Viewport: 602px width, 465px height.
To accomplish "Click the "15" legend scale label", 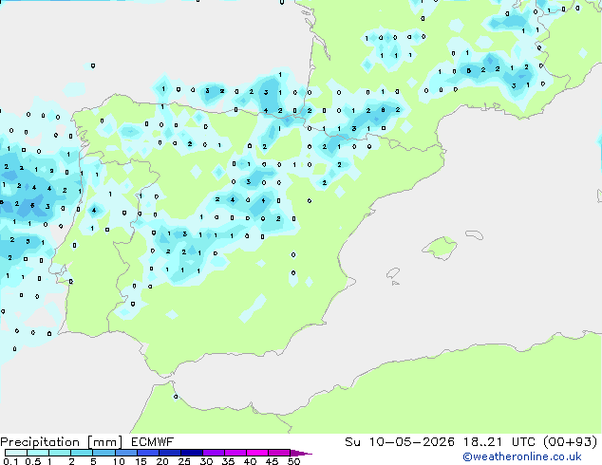I will click(141, 461).
